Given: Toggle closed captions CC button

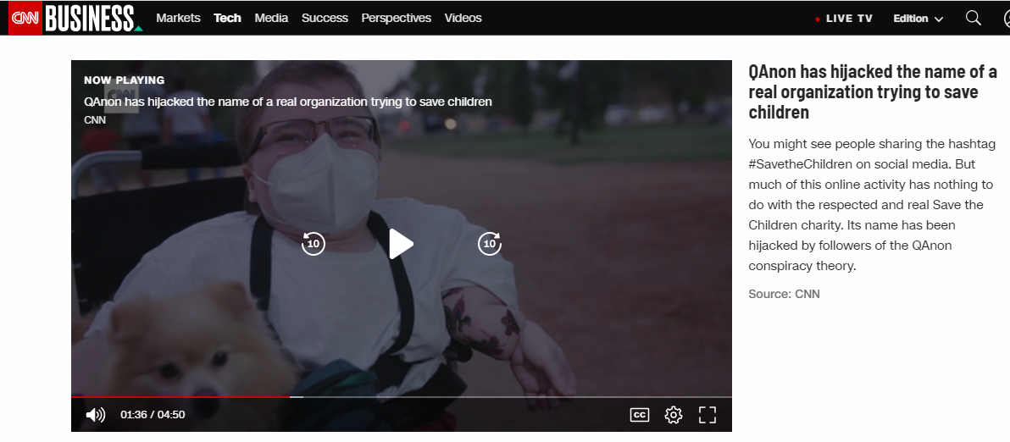Looking at the screenshot, I should (640, 415).
